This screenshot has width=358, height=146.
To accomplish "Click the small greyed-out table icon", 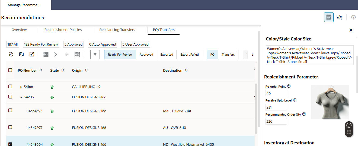I will point(67,55).
